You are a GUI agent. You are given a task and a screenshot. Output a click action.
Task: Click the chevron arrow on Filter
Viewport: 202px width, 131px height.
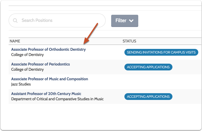point(131,21)
